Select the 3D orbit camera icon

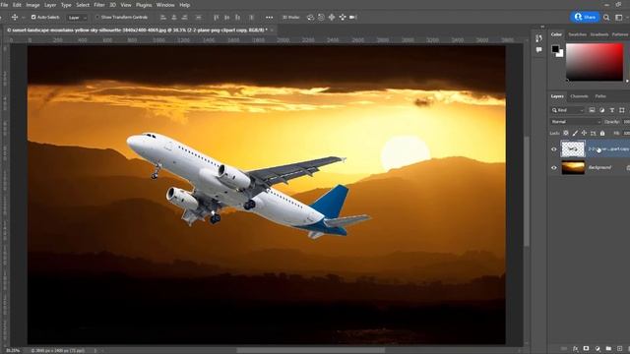(311, 18)
